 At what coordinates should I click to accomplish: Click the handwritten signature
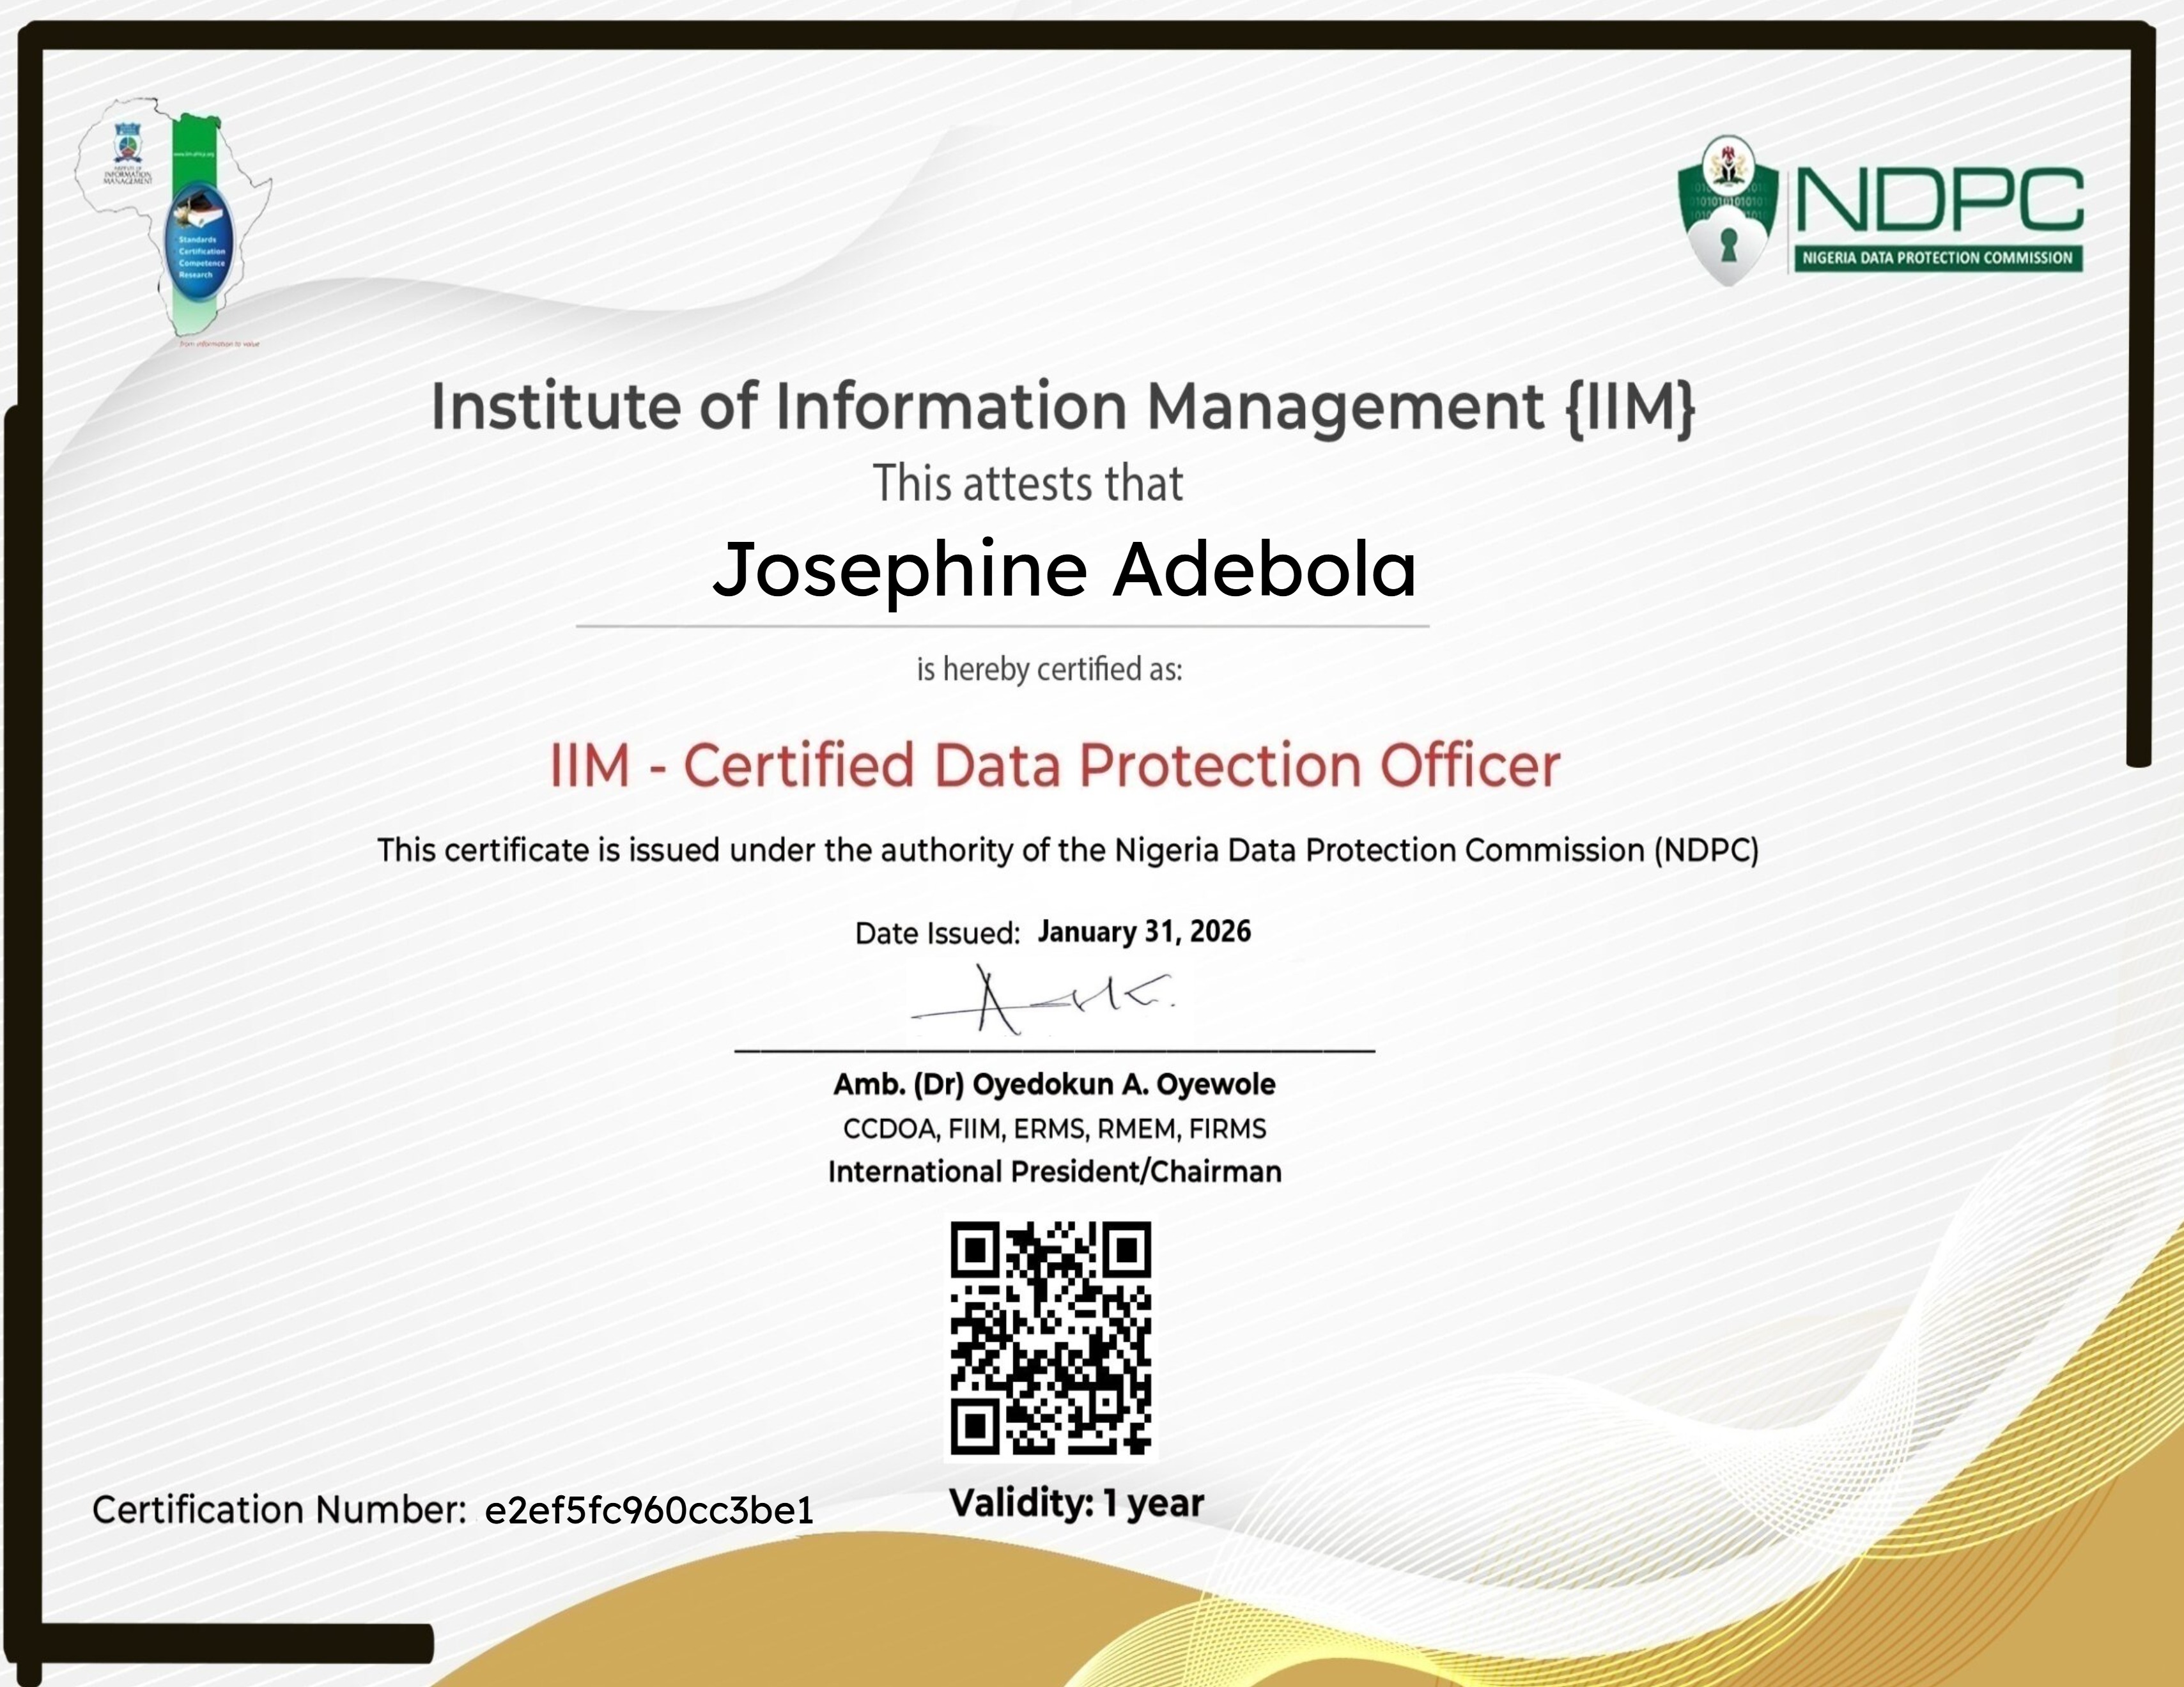point(1043,1000)
